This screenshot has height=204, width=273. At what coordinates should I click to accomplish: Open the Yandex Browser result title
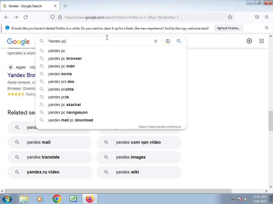click(21, 75)
